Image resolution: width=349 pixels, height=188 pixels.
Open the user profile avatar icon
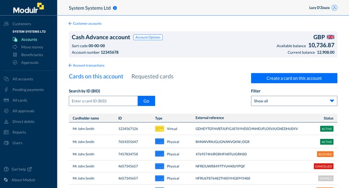point(334,8)
